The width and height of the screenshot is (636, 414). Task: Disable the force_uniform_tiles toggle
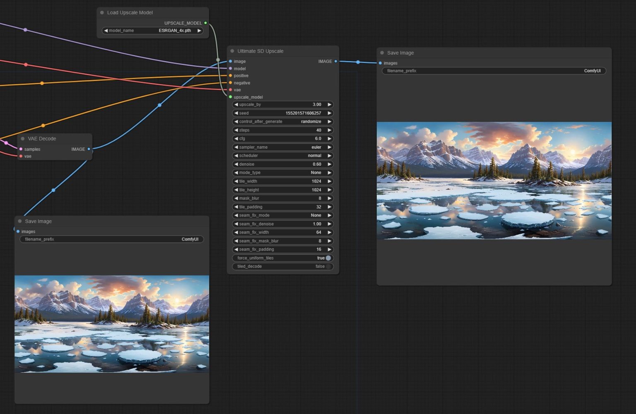(x=328, y=258)
